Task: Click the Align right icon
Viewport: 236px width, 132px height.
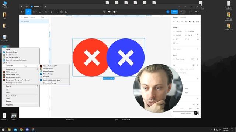Action: (182, 22)
